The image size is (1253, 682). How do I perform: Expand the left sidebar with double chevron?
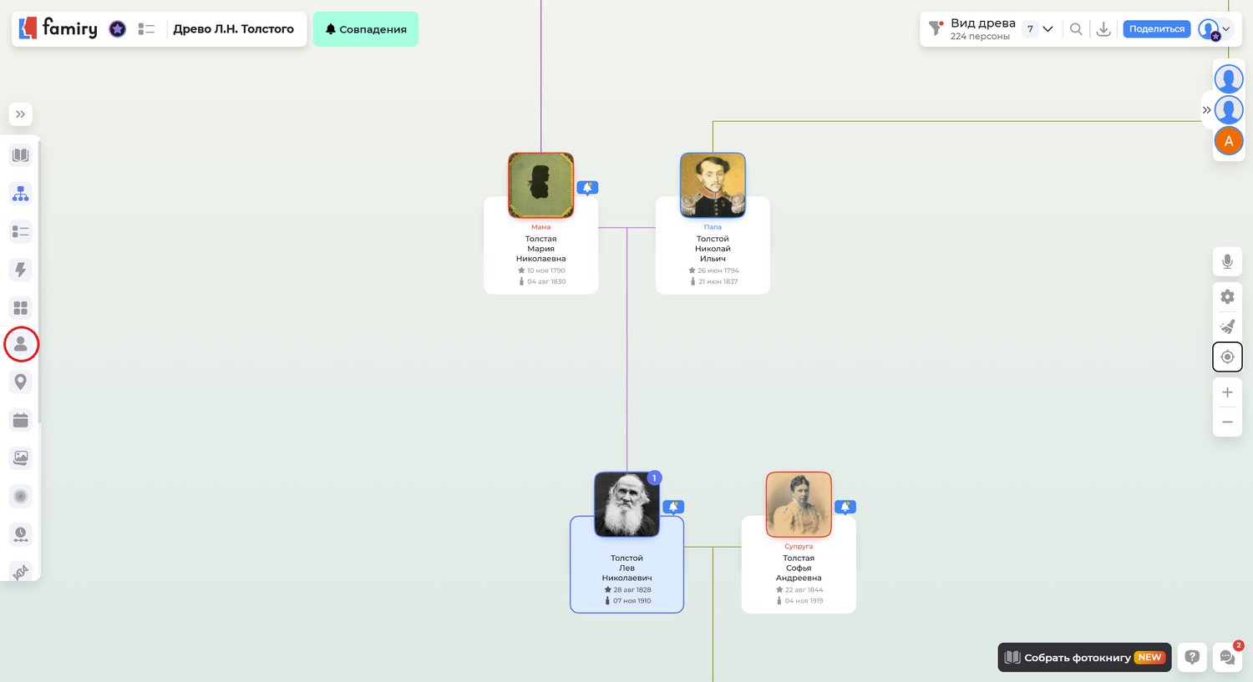21,114
